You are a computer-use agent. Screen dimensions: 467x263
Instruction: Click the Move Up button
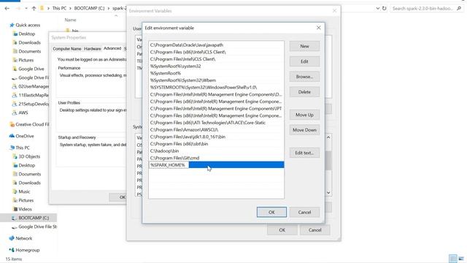point(304,115)
